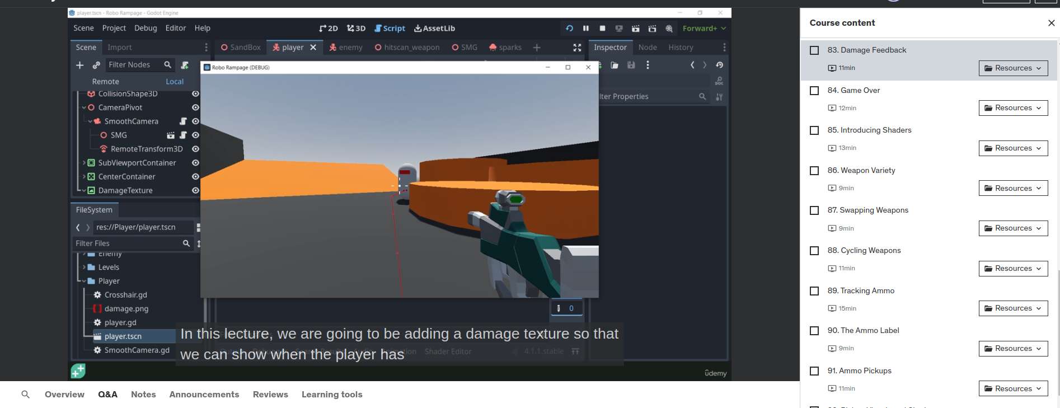The image size is (1060, 408).
Task: Toggle visibility of CameraPivot node
Action: coord(195,107)
